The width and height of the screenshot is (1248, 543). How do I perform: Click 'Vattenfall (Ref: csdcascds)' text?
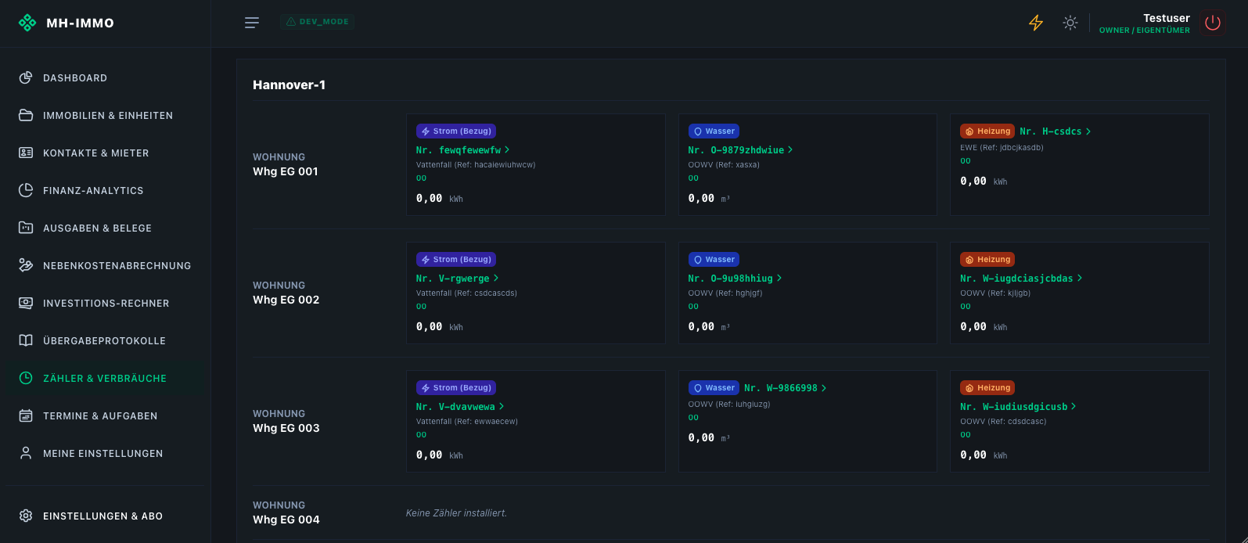[x=466, y=293]
